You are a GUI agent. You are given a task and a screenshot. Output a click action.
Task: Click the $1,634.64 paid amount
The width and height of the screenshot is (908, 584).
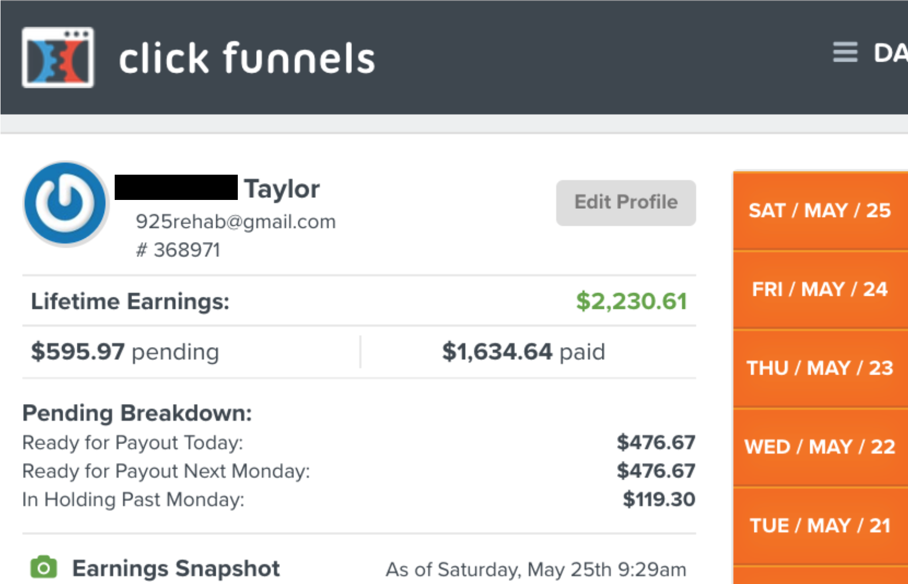[497, 351]
